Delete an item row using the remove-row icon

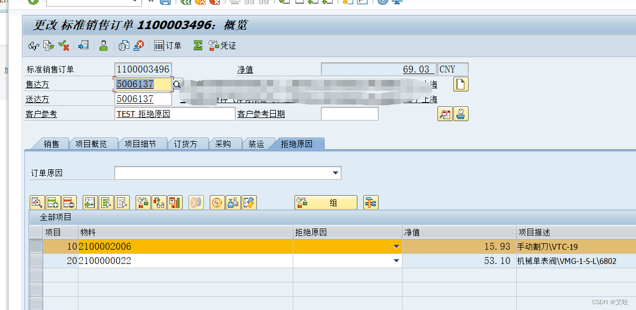[69, 202]
